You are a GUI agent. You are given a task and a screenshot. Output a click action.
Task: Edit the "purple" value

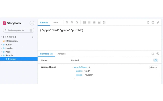coord(89,75)
